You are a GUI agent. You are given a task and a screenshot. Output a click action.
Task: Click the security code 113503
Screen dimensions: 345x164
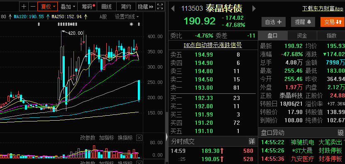192,9
